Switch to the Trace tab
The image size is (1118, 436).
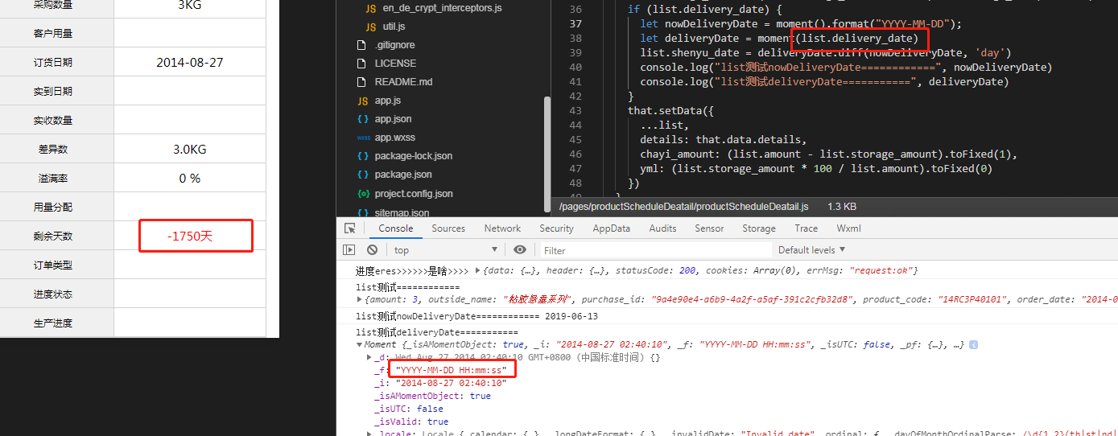pos(806,228)
